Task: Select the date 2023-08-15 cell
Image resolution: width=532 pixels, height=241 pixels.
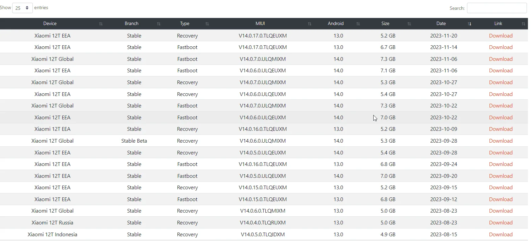Action: (444, 234)
